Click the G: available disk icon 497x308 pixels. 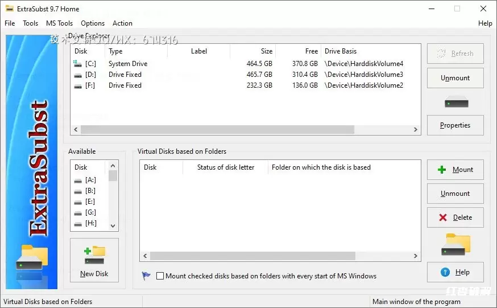tap(78, 213)
